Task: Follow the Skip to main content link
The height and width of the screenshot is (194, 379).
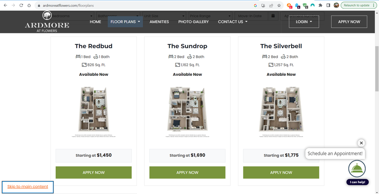Action: pos(28,186)
